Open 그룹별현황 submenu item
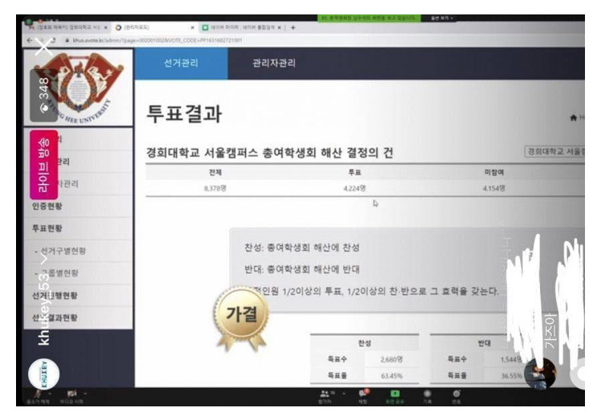The width and height of the screenshot is (601, 420). [x=79, y=273]
